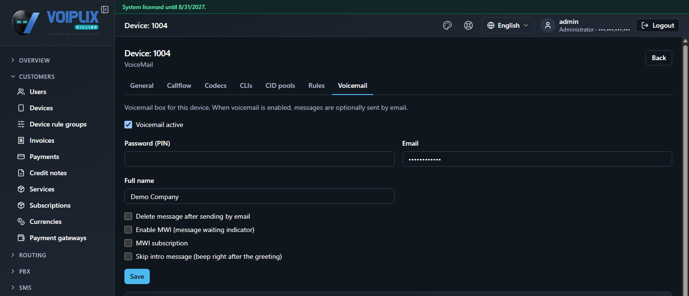Switch to the General tab

click(x=142, y=85)
